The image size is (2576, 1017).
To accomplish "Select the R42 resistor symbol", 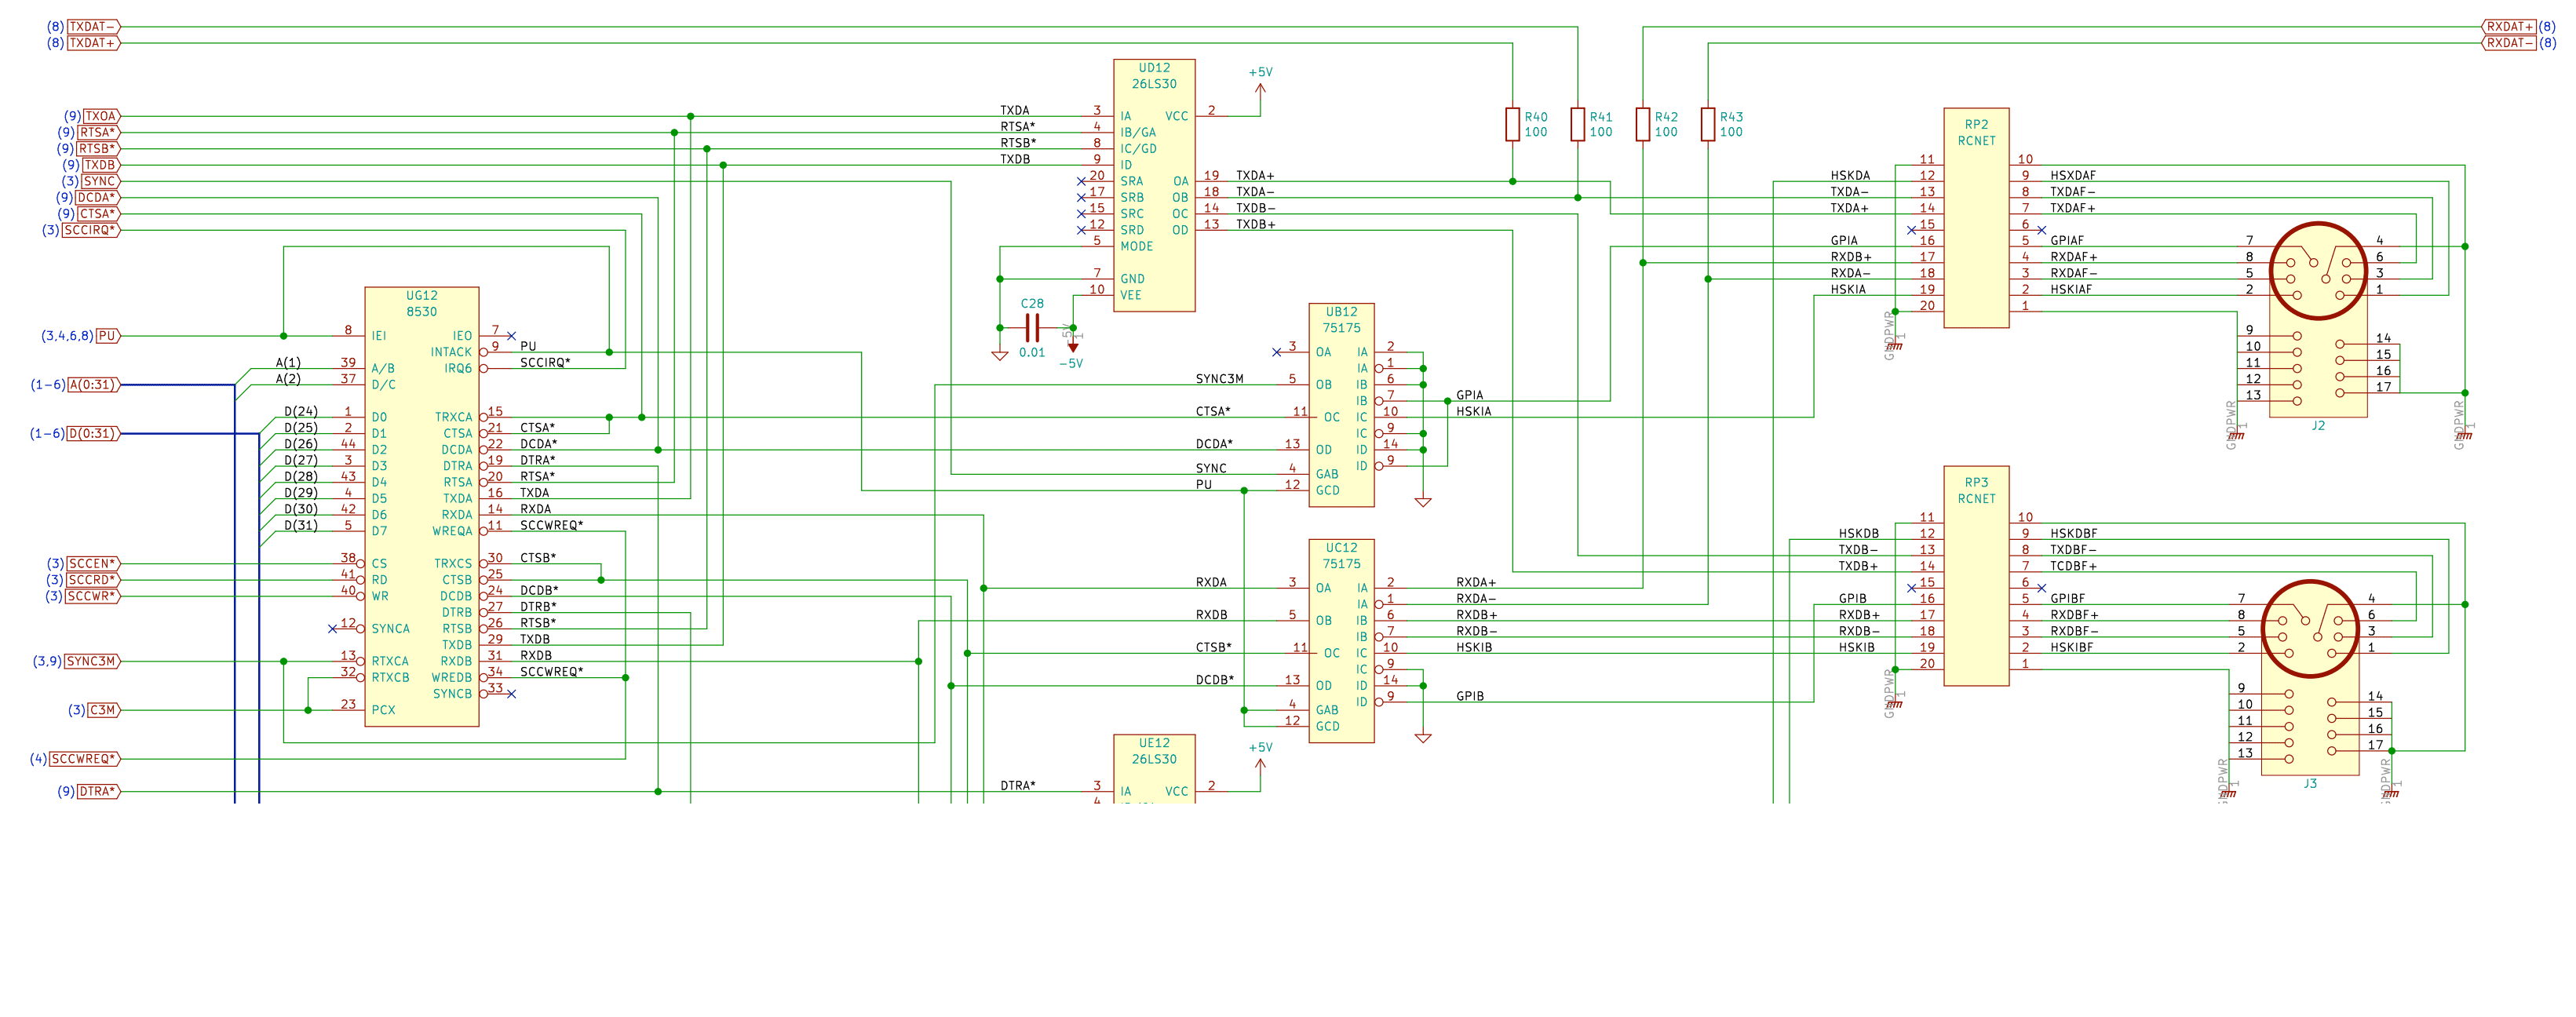I will click(1642, 124).
